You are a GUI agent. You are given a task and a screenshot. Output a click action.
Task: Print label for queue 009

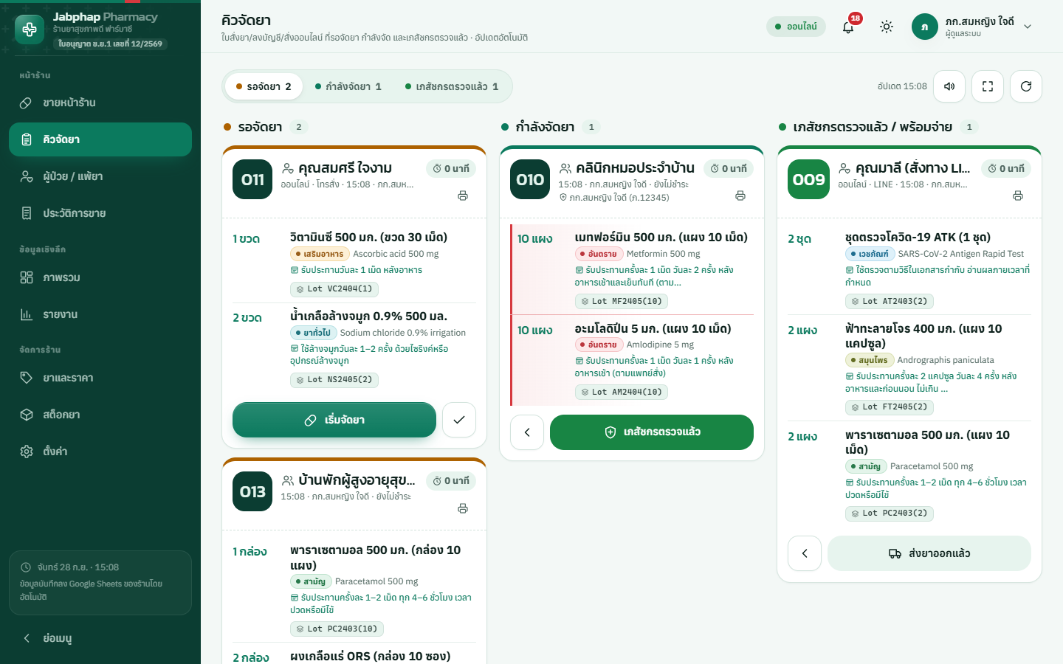[x=1018, y=196]
